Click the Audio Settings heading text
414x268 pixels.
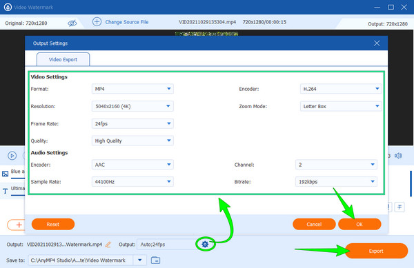pos(50,153)
